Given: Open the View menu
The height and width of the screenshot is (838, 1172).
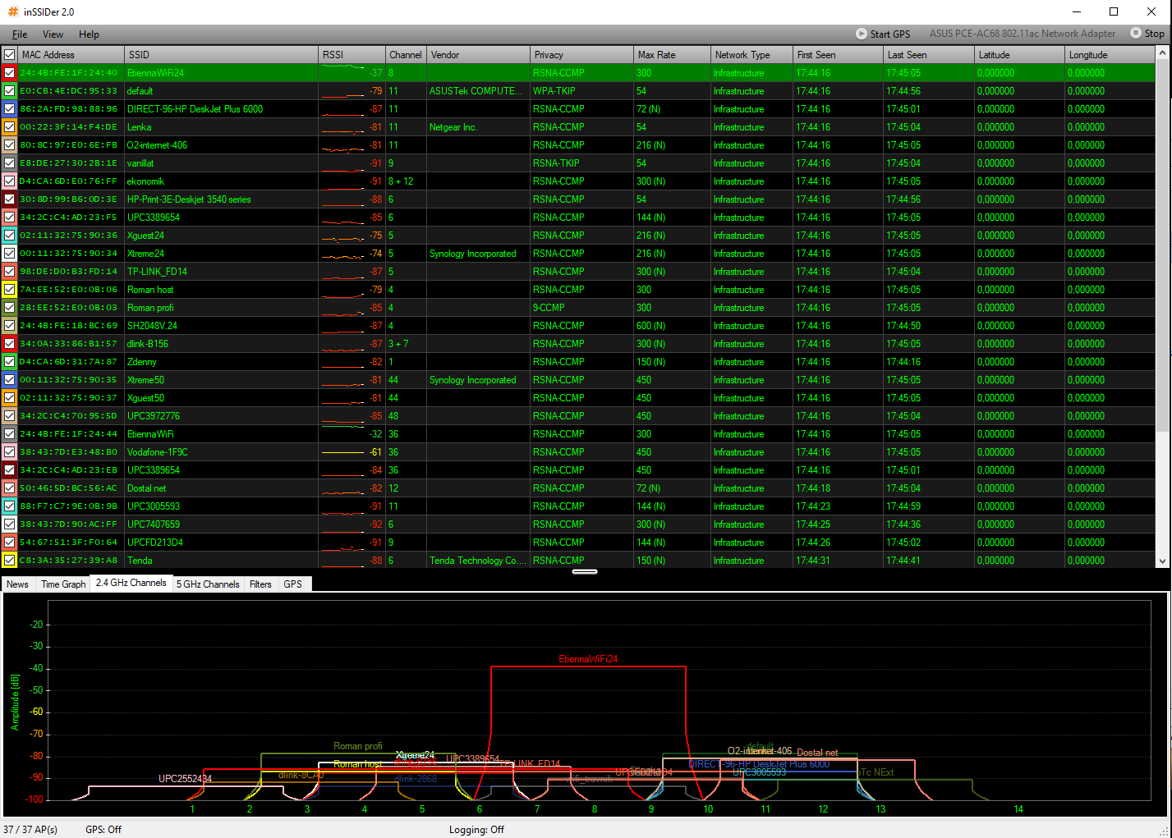Looking at the screenshot, I should click(x=53, y=34).
